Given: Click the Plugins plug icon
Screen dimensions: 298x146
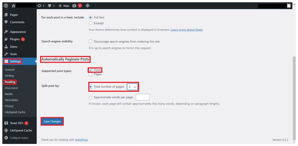Looking at the screenshot, I should [x=6, y=39].
